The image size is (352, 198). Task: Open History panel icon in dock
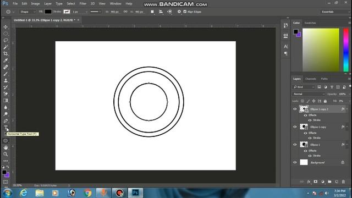[285, 25]
